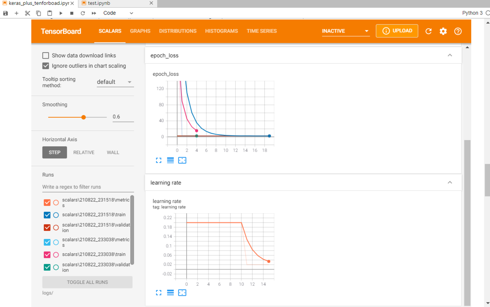Run the selected cell with the play icon
The image size is (490, 307).
60,13
